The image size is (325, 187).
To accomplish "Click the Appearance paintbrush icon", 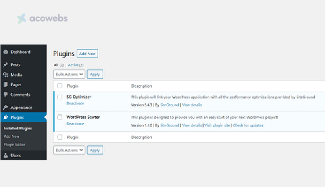I will 6,107.
